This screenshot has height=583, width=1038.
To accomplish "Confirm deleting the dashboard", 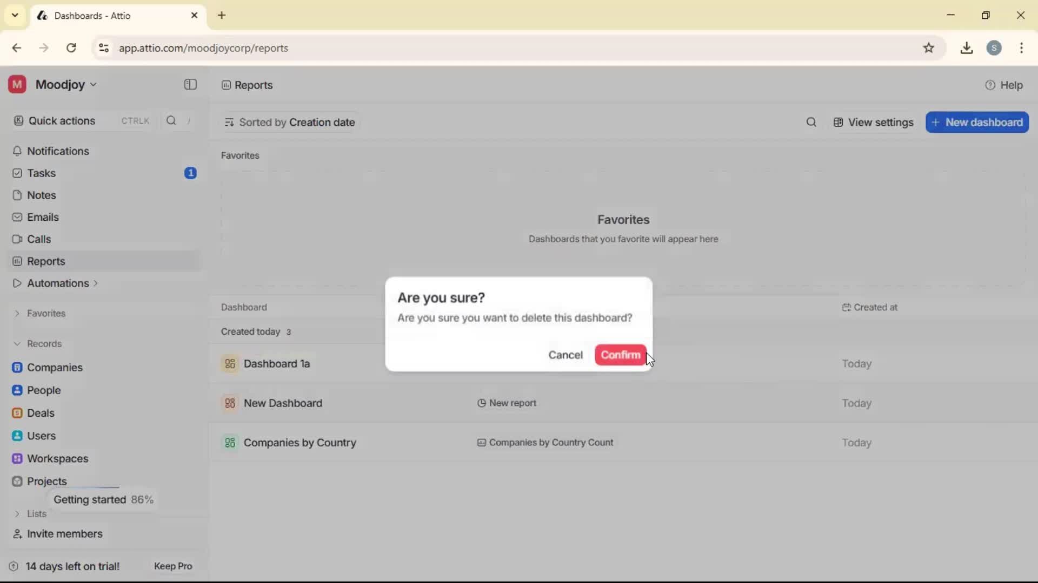I will pyautogui.click(x=620, y=355).
